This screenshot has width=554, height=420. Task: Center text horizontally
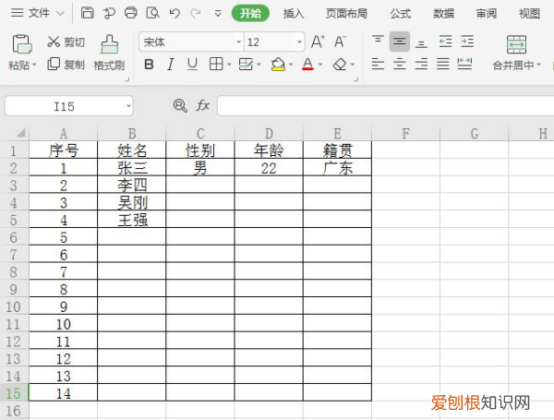pyautogui.click(x=400, y=65)
